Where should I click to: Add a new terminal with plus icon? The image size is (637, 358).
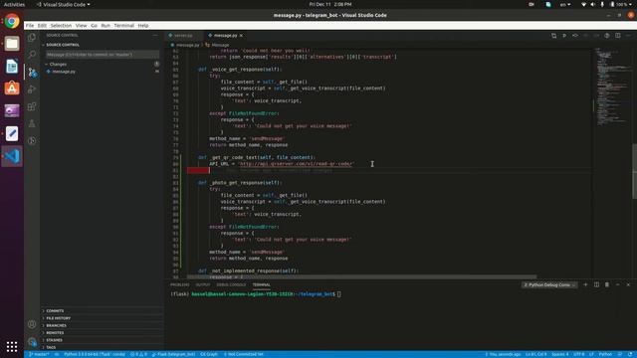click(585, 284)
